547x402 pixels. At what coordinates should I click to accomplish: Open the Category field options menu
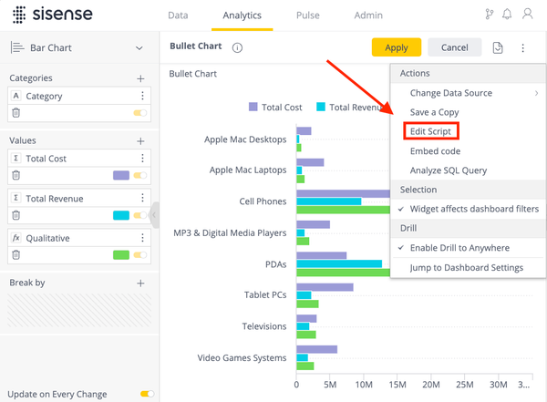(x=142, y=96)
